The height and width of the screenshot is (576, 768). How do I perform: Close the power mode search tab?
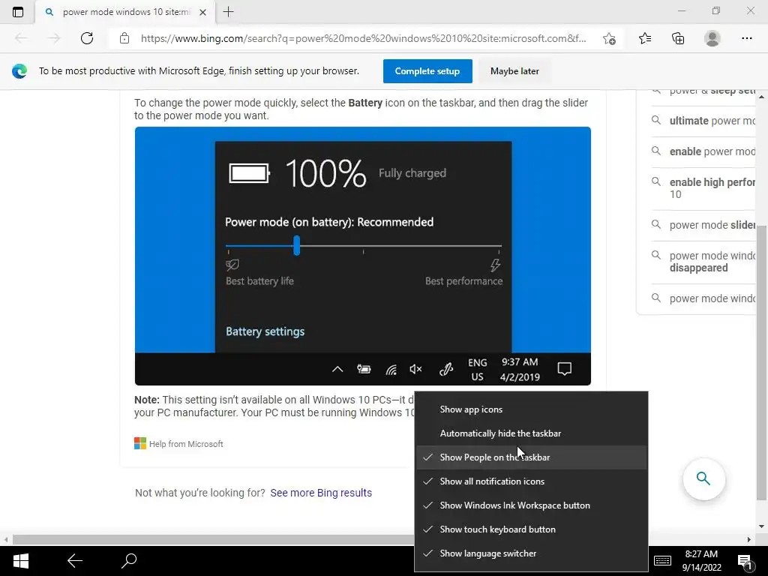(202, 12)
